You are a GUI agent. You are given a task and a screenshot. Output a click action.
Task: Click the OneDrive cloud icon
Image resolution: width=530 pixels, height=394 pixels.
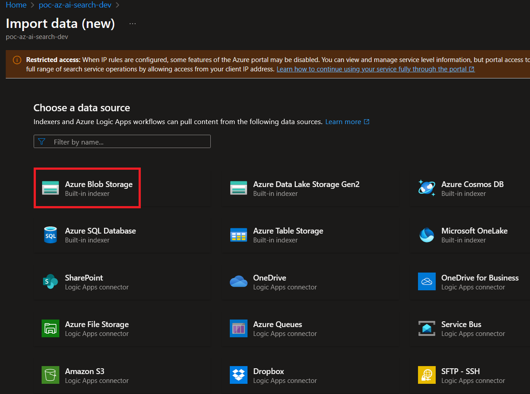238,281
